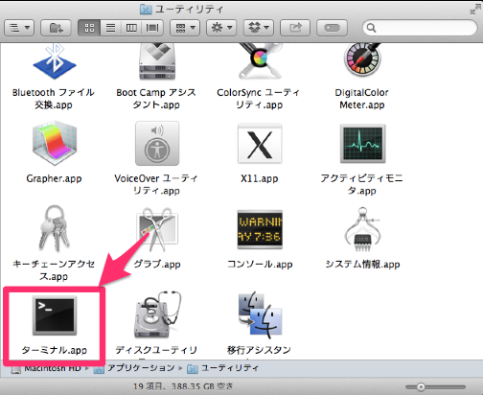Click the ターミナル.app terminal icon

(x=55, y=315)
